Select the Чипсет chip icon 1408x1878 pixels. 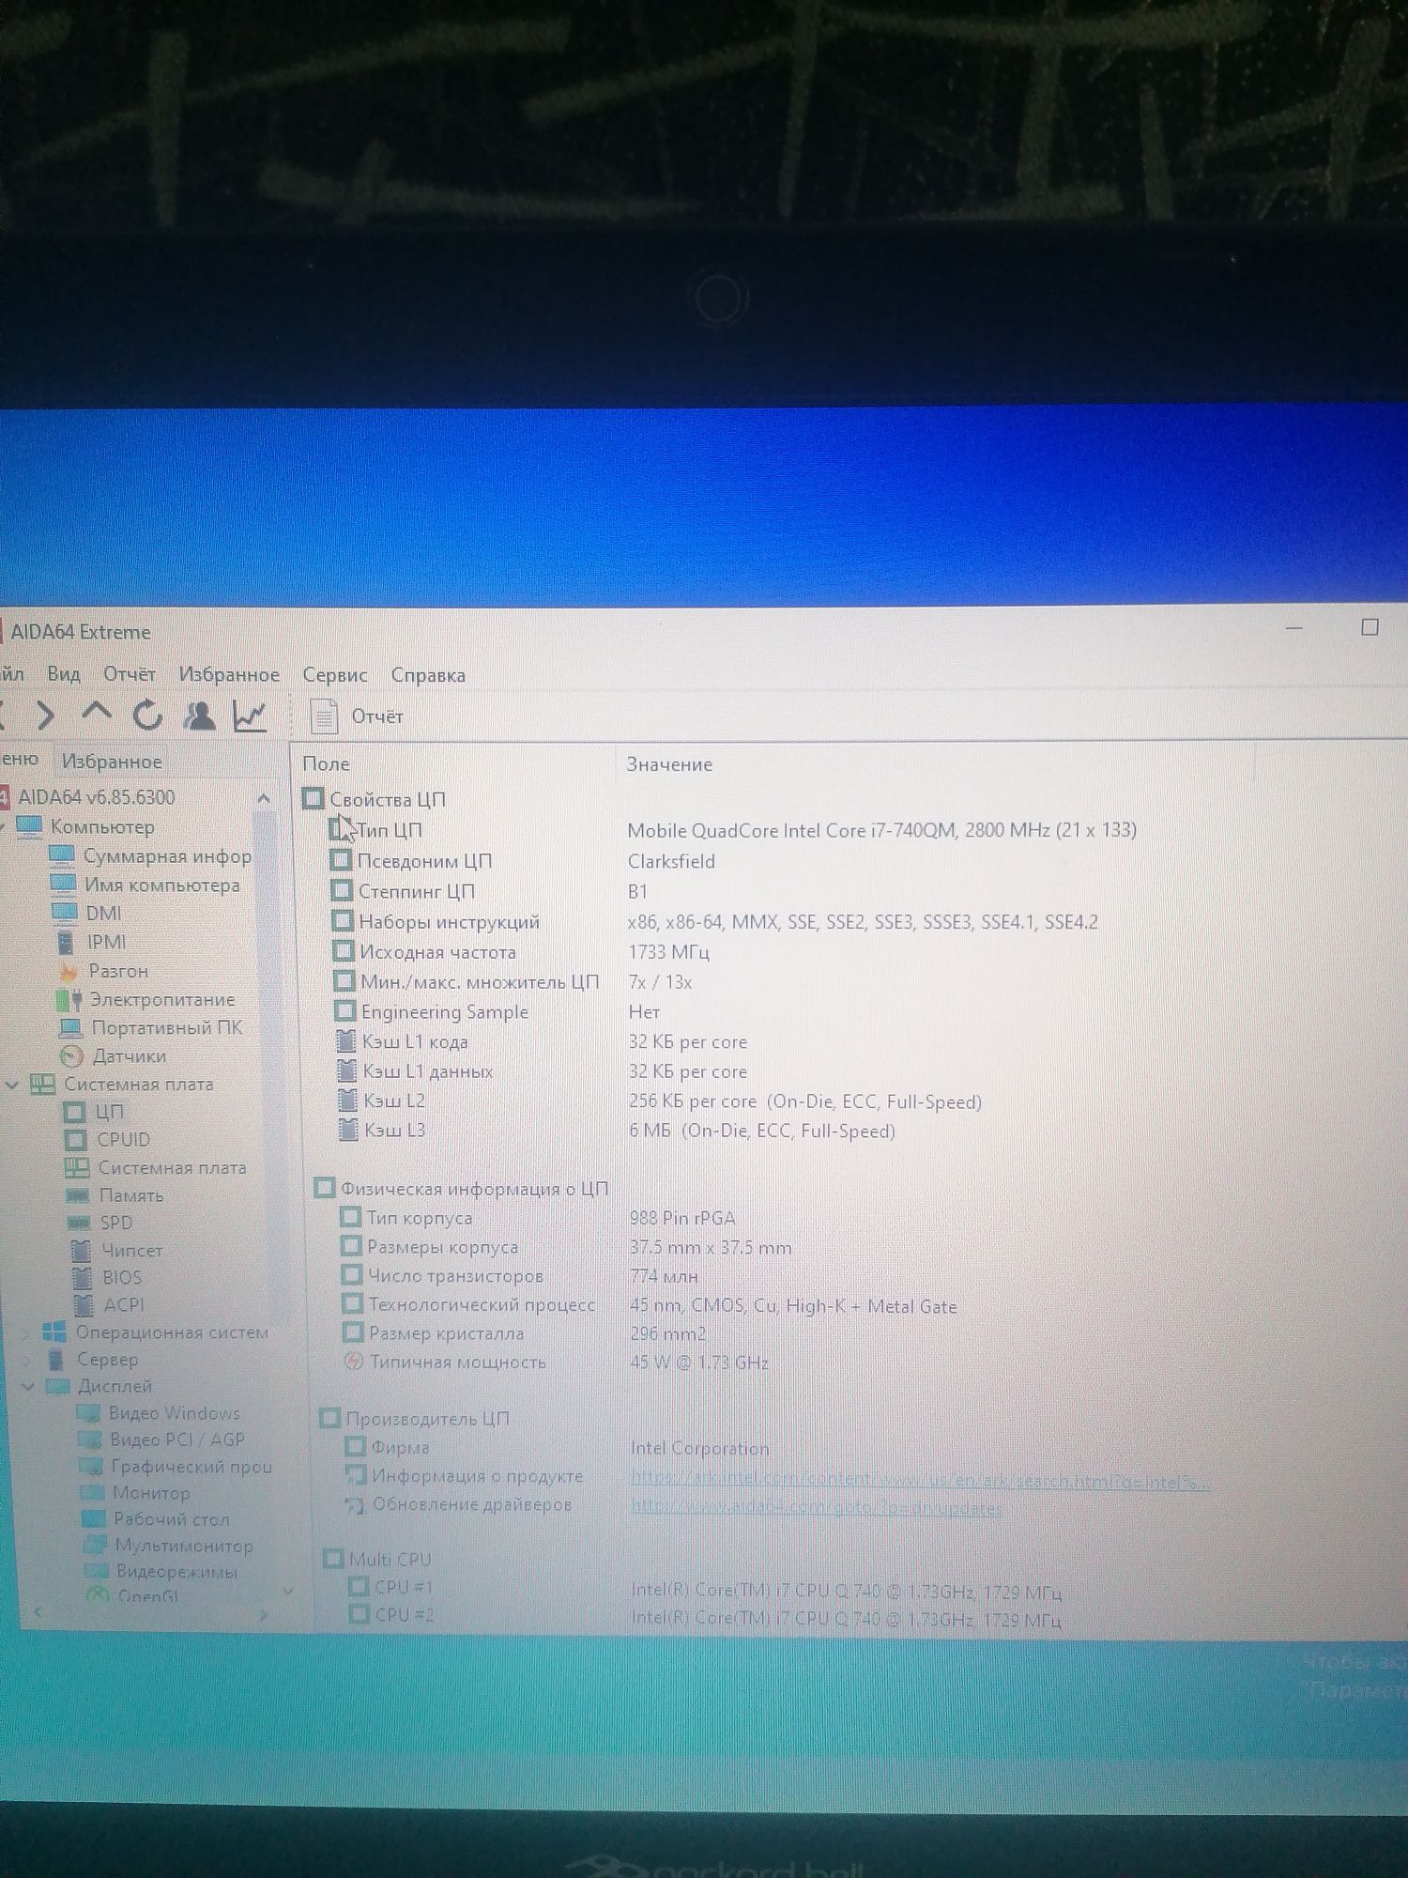pos(81,1251)
